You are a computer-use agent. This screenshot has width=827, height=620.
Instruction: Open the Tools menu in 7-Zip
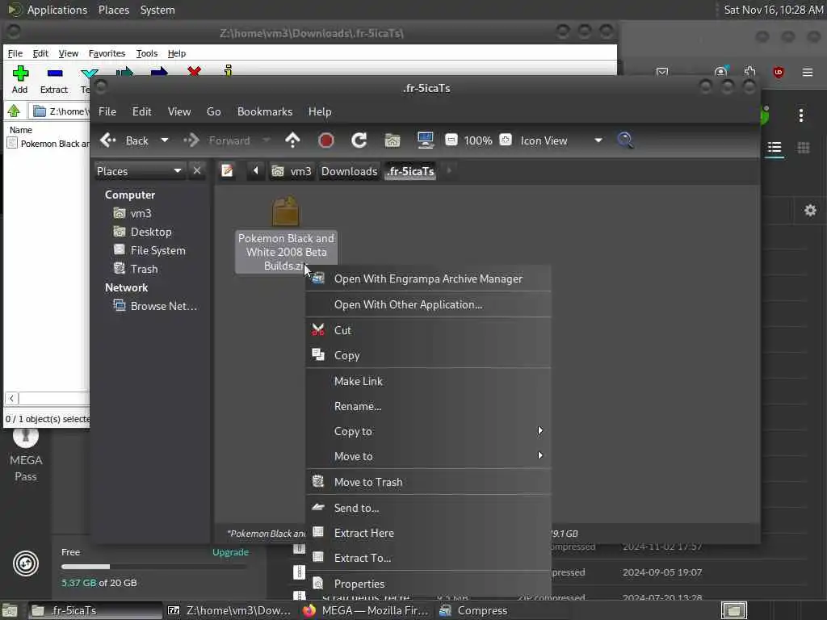147,53
